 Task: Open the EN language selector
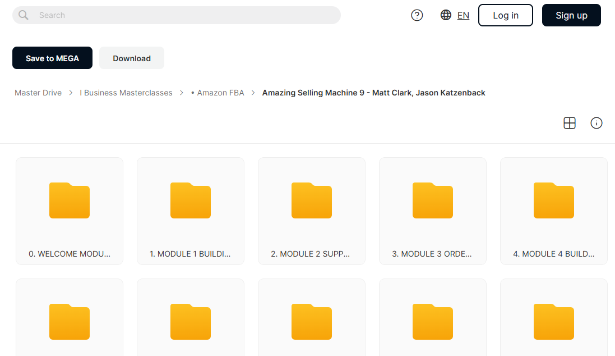tap(463, 15)
